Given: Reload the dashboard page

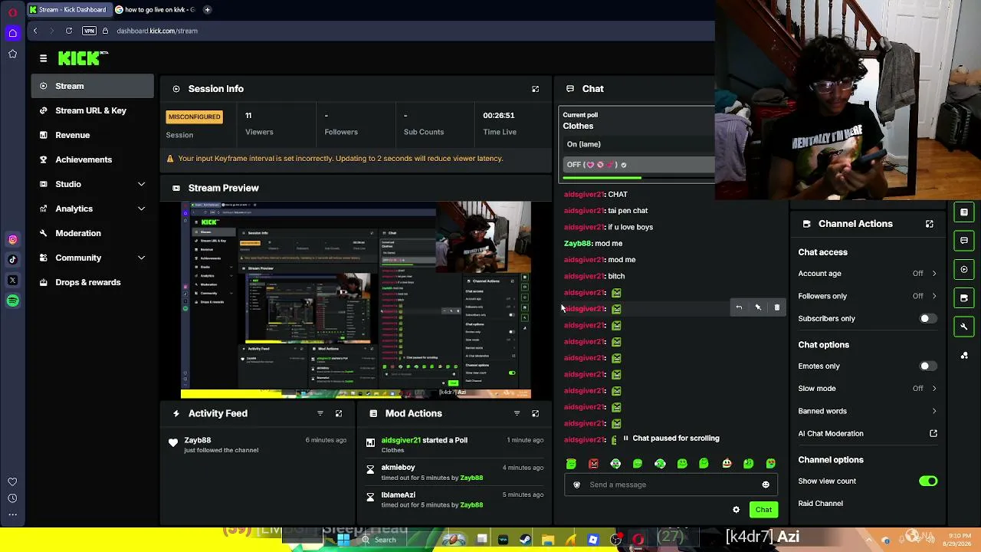Looking at the screenshot, I should pyautogui.click(x=69, y=31).
